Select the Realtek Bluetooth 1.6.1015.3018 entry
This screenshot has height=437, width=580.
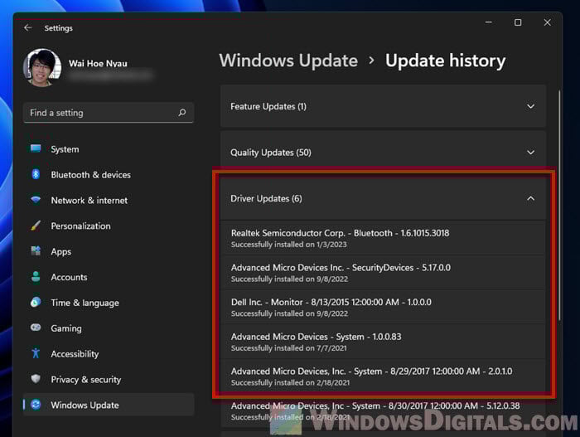pos(383,238)
